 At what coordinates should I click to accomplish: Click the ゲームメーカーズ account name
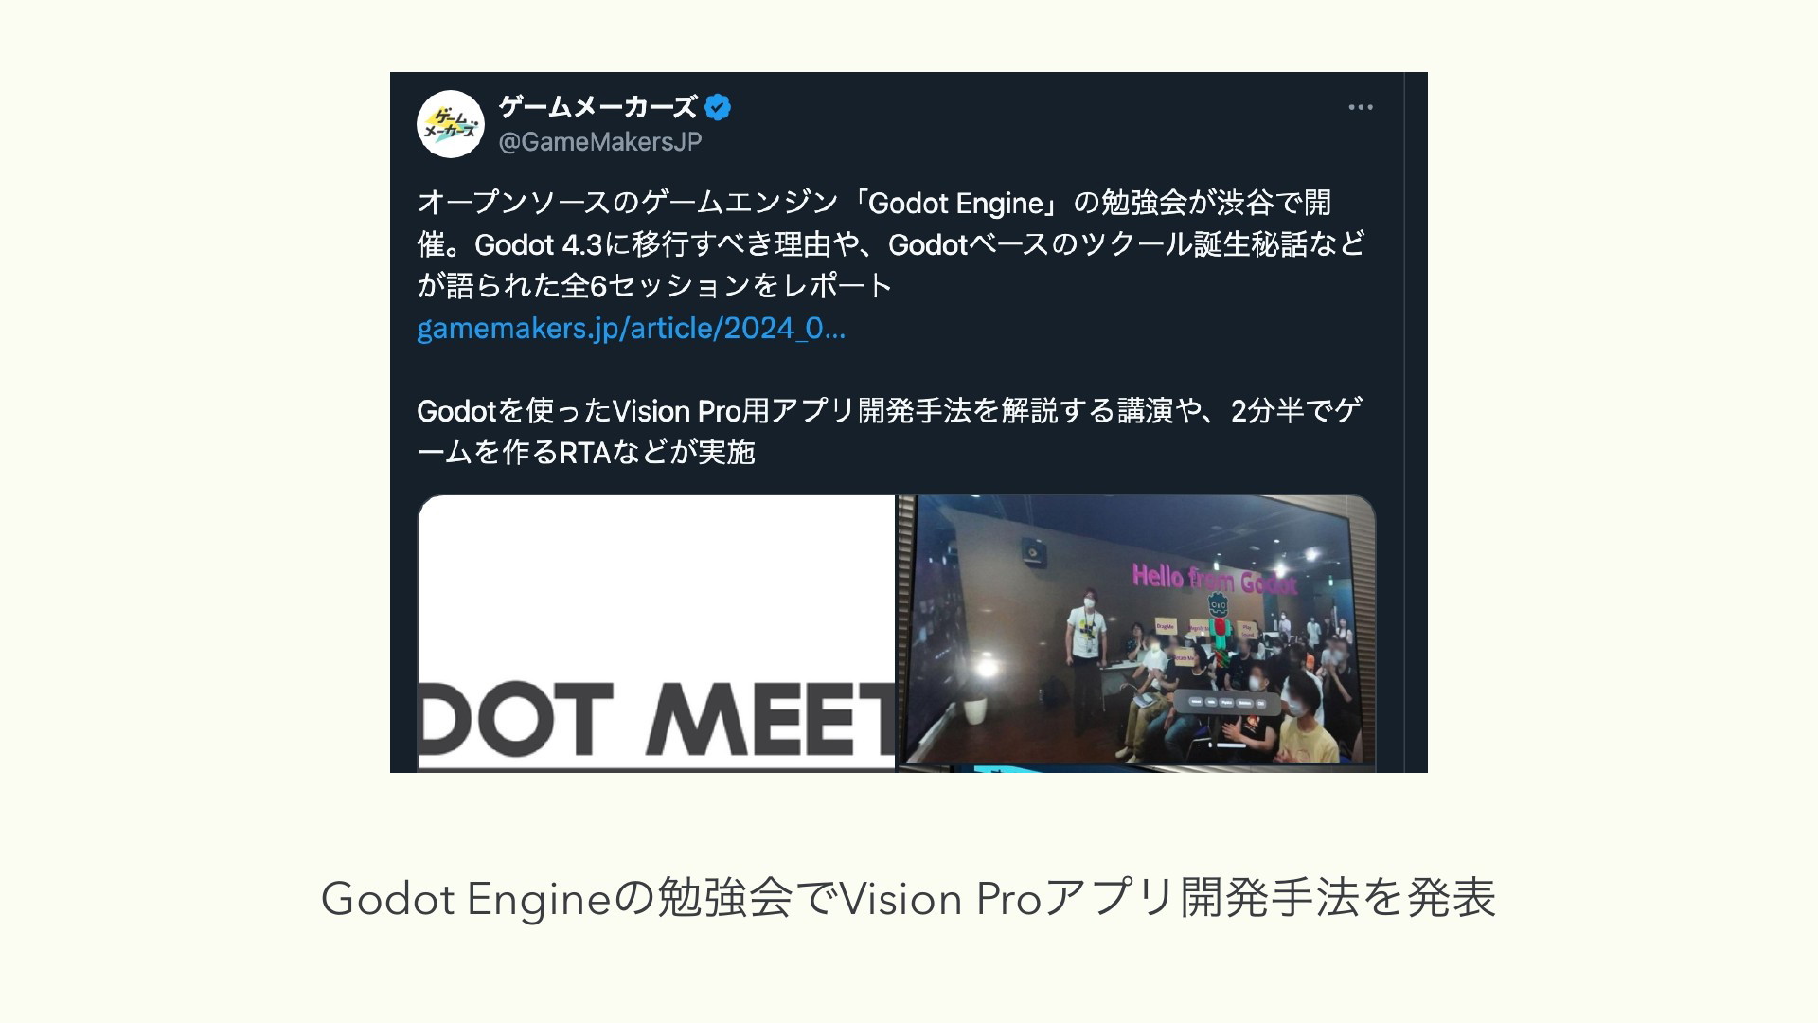[x=598, y=107]
